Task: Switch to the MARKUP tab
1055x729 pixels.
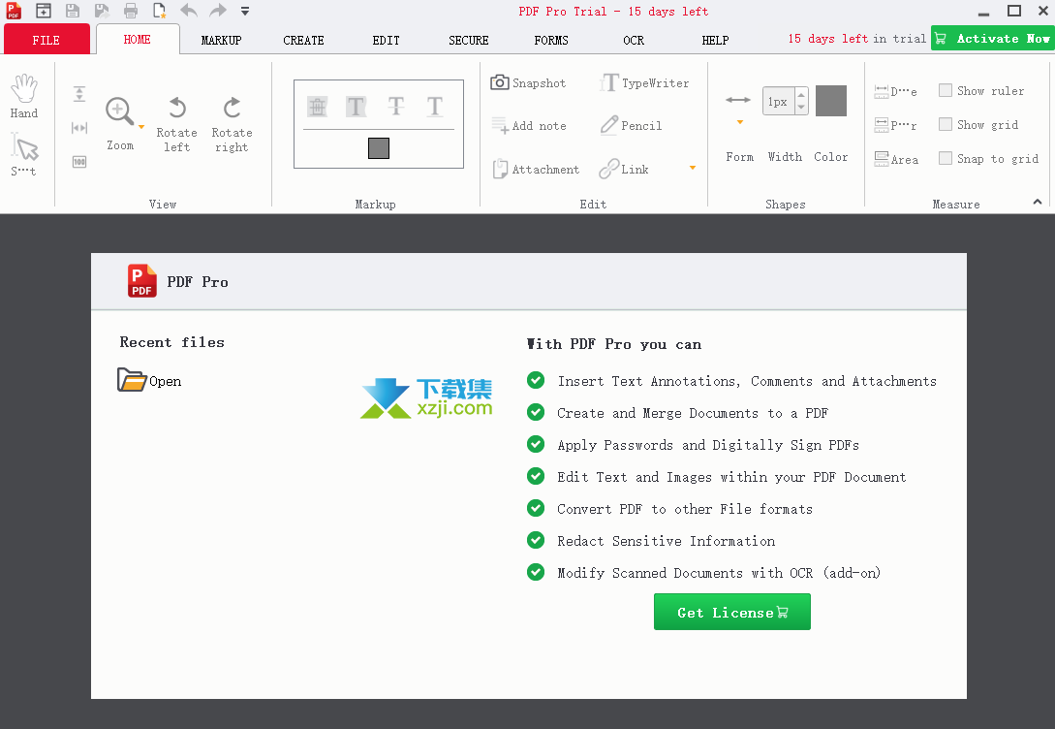Action: point(221,41)
